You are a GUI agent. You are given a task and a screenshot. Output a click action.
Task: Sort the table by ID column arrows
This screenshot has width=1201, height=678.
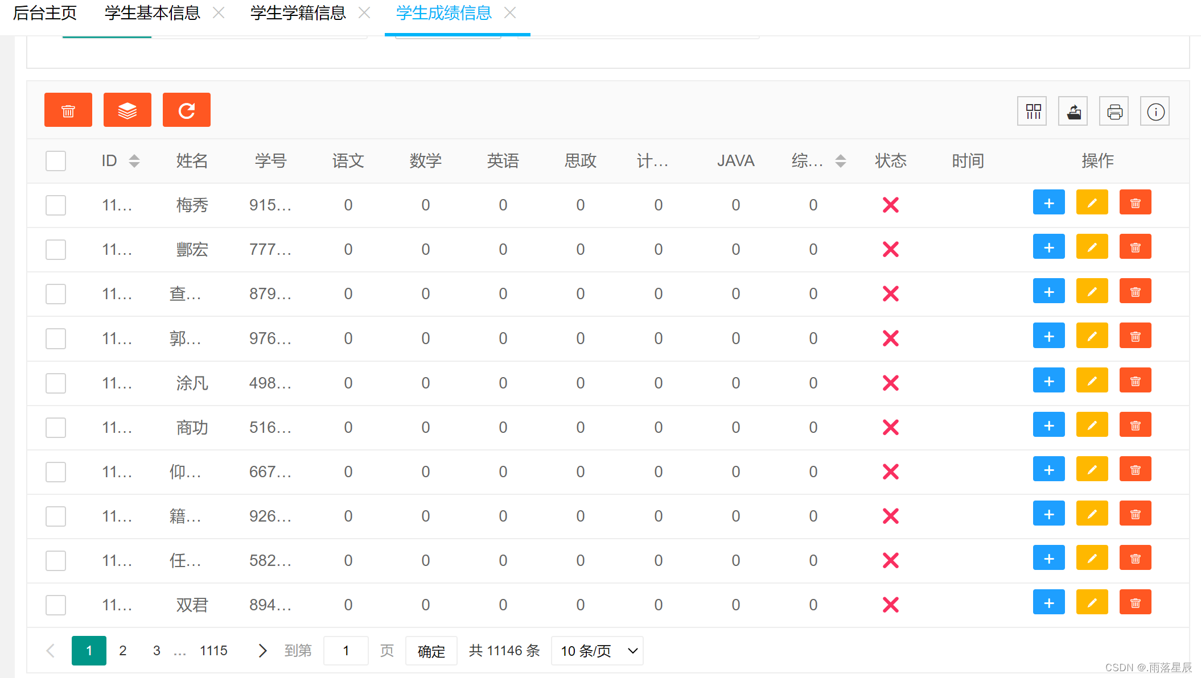[134, 161]
